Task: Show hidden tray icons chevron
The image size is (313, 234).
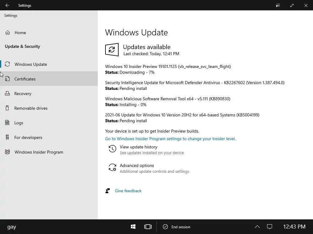Action: [x=257, y=227]
